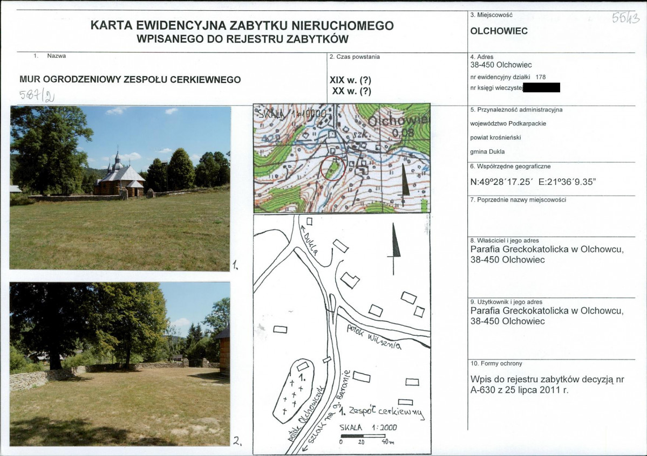Click label '10. Formy ochrony'
The image size is (647, 456).
[x=496, y=364]
